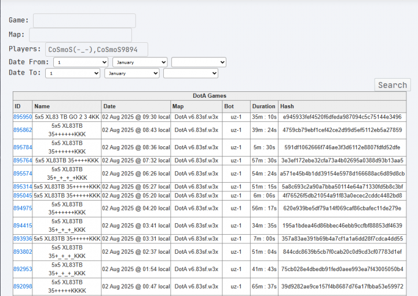Open the Date To month dropdown
This screenshot has width=418, height=296.
tap(132, 73)
